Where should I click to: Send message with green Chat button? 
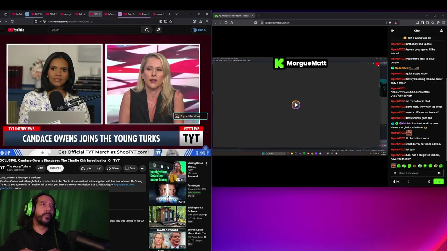(x=438, y=182)
